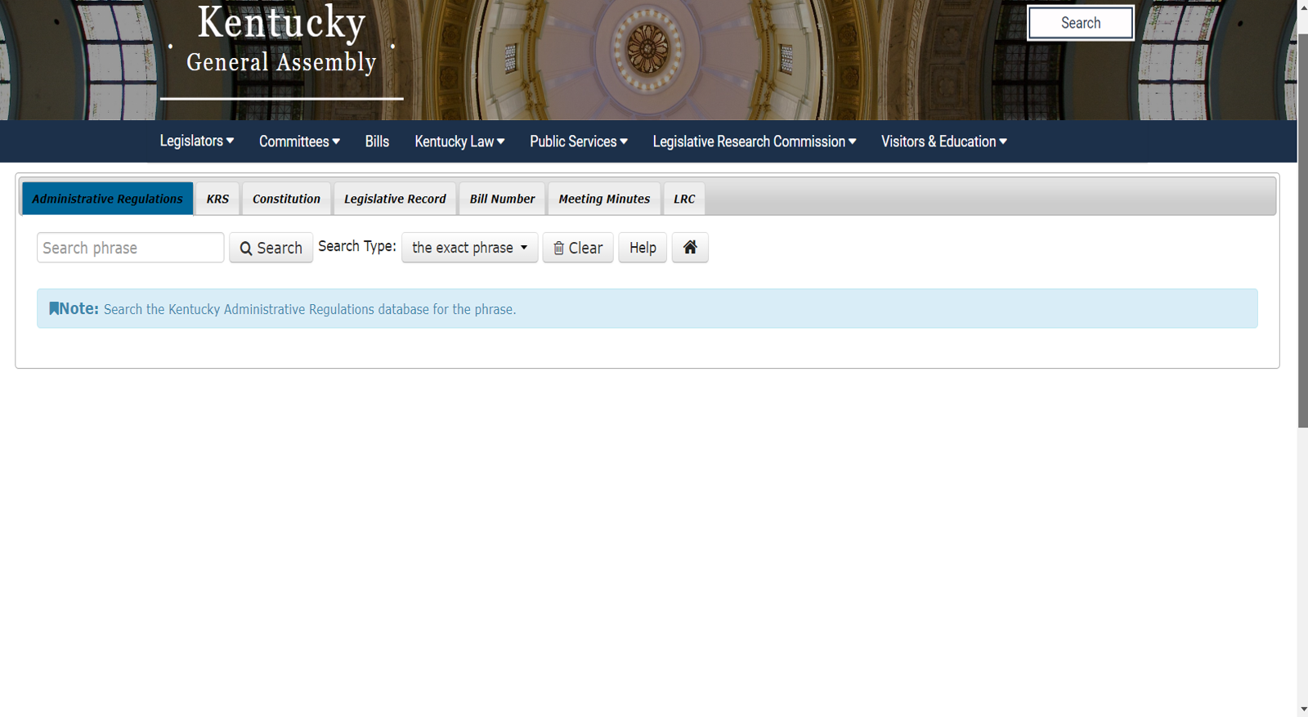Click the header Search button
Viewport: 1308px width, 717px height.
[x=1080, y=23]
